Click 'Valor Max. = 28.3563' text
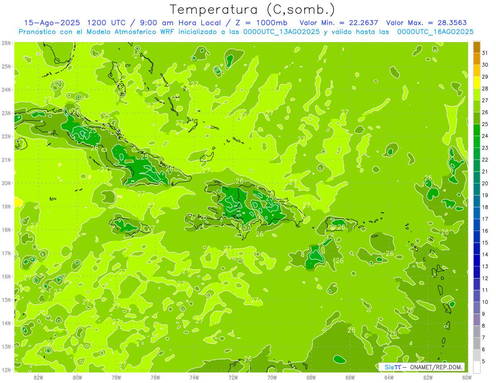Image resolution: width=496 pixels, height=383 pixels. (x=427, y=23)
